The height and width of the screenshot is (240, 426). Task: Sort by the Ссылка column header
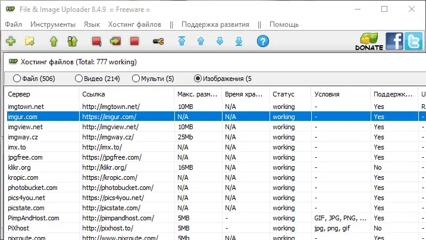point(127,94)
